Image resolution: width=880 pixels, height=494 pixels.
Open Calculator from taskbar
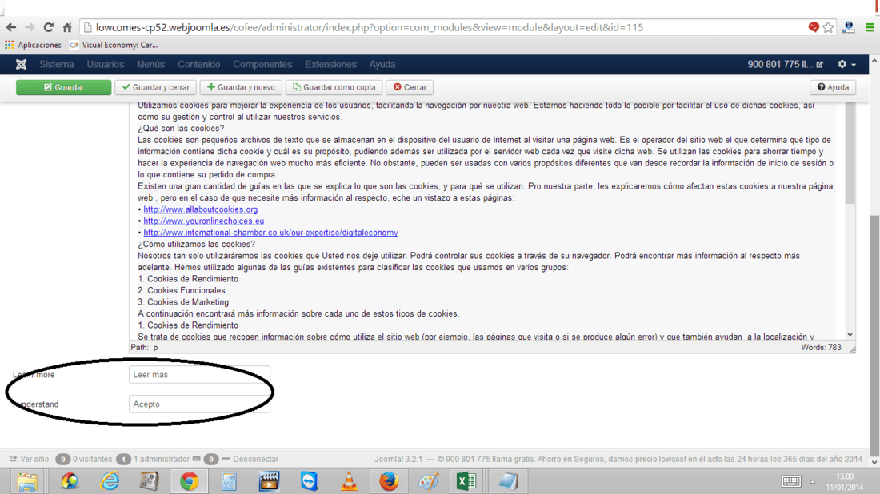pos(229,482)
